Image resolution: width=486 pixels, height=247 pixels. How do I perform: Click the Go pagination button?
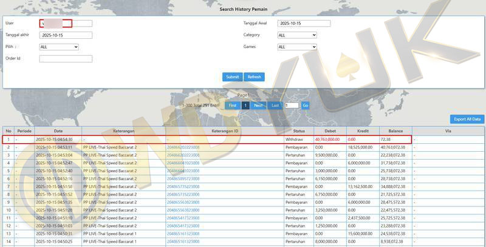click(x=305, y=105)
